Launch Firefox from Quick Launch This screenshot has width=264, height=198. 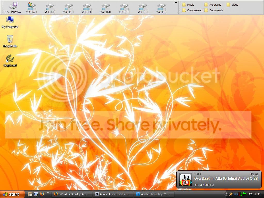[x=42, y=194]
